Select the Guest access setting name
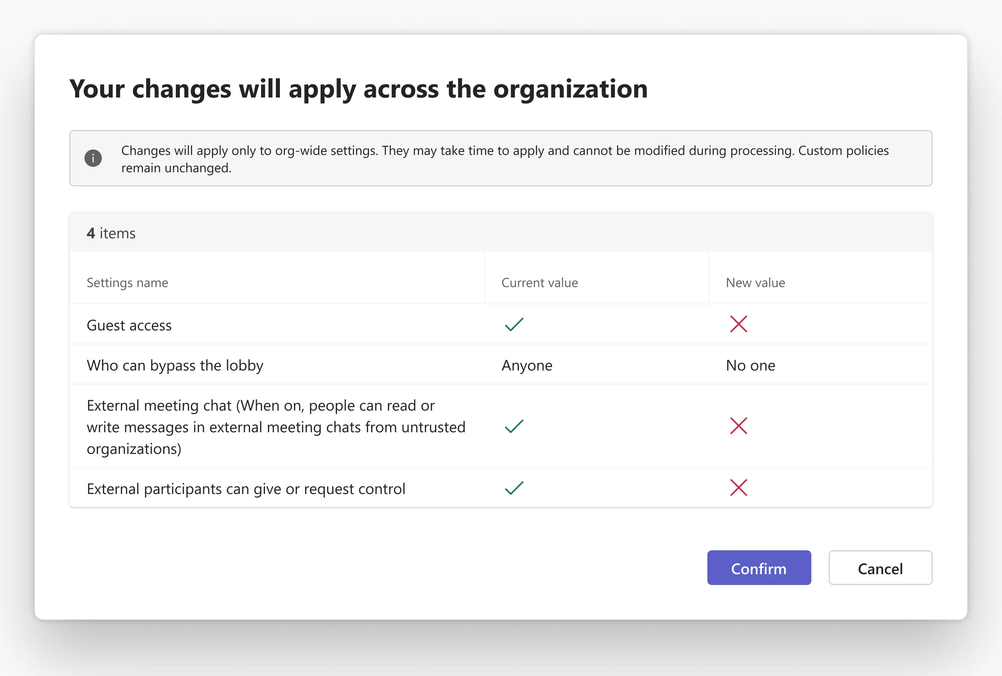The image size is (1002, 676). point(129,325)
